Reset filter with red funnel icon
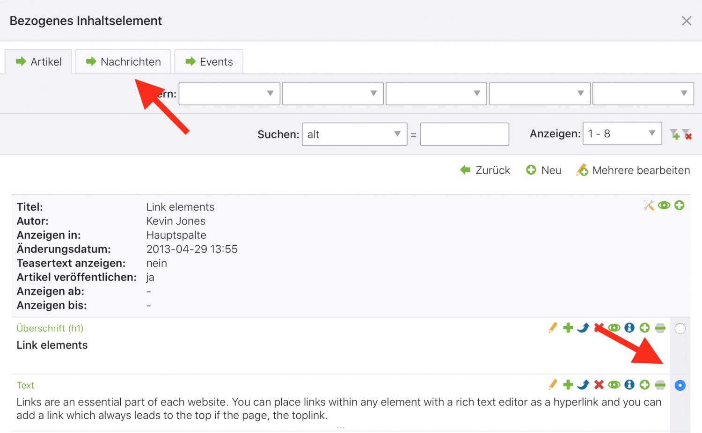The width and height of the screenshot is (702, 433). [x=687, y=134]
